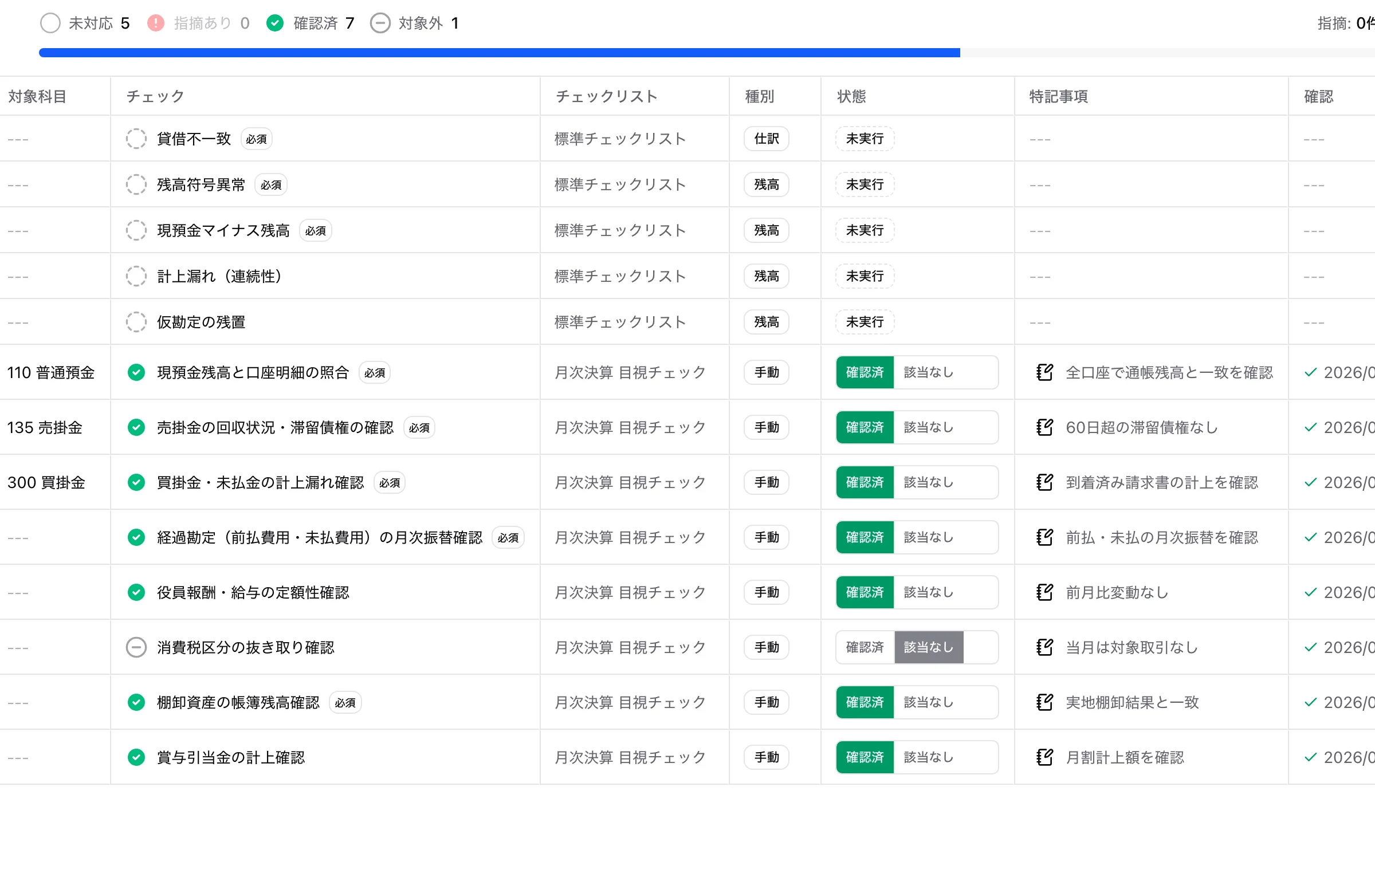Click 残高 badge in 残高符号異常 row

tap(767, 184)
